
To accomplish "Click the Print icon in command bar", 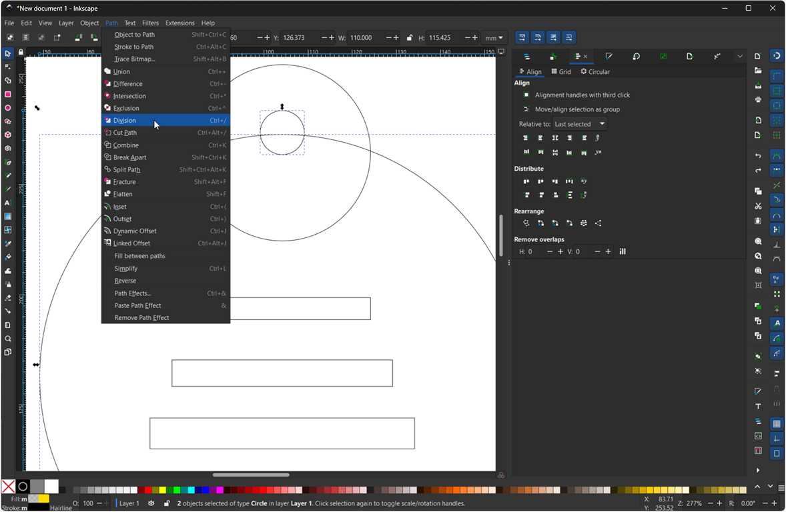I will [x=758, y=100].
